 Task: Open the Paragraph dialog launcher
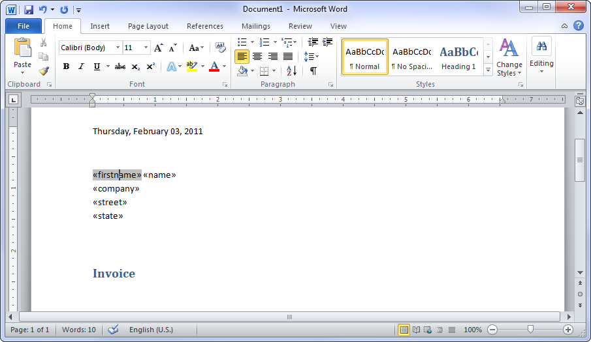(330, 85)
